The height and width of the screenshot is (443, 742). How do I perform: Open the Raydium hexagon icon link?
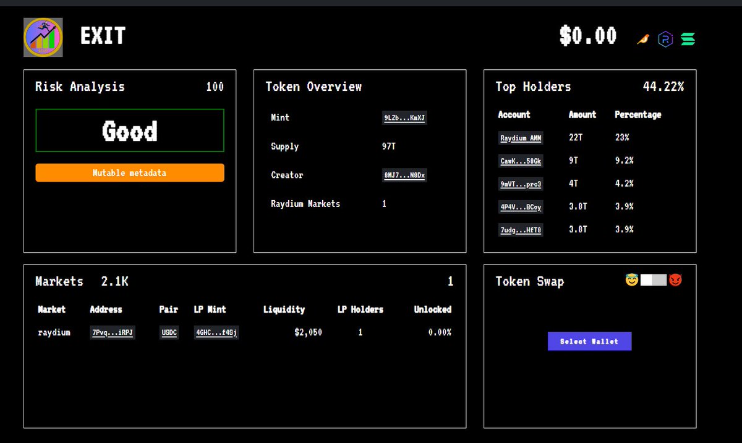tap(665, 39)
